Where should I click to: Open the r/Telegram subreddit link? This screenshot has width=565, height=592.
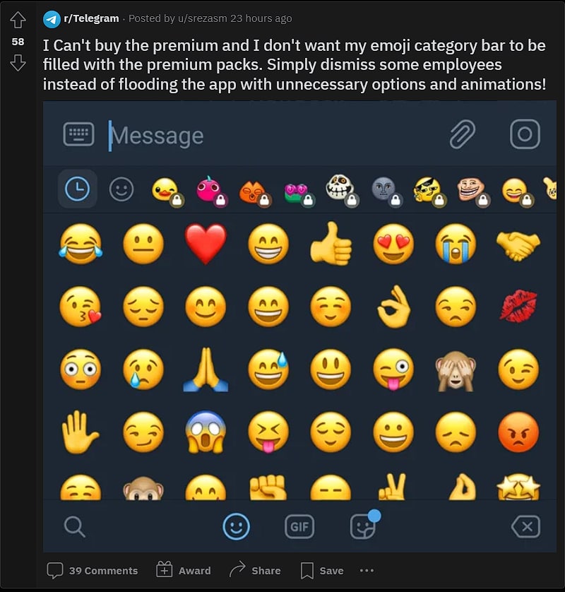(91, 18)
